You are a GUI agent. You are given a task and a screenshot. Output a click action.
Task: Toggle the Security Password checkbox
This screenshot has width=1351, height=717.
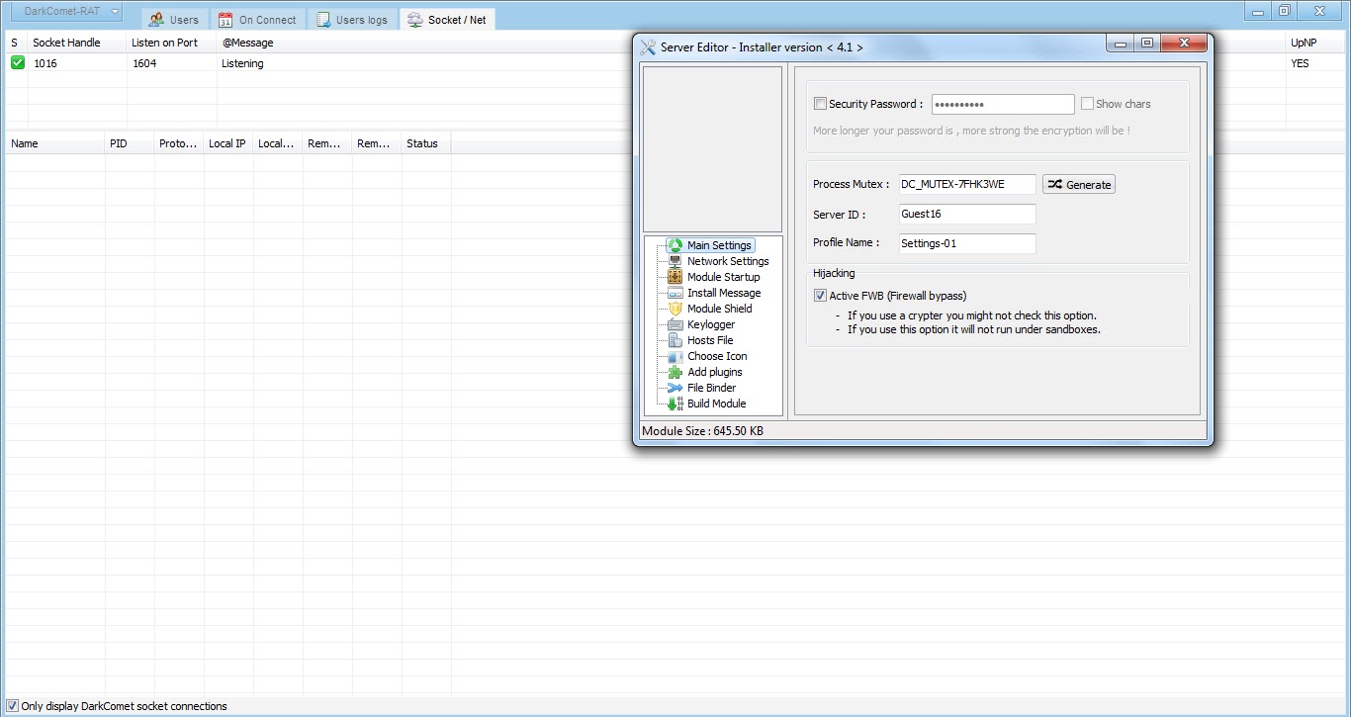820,104
